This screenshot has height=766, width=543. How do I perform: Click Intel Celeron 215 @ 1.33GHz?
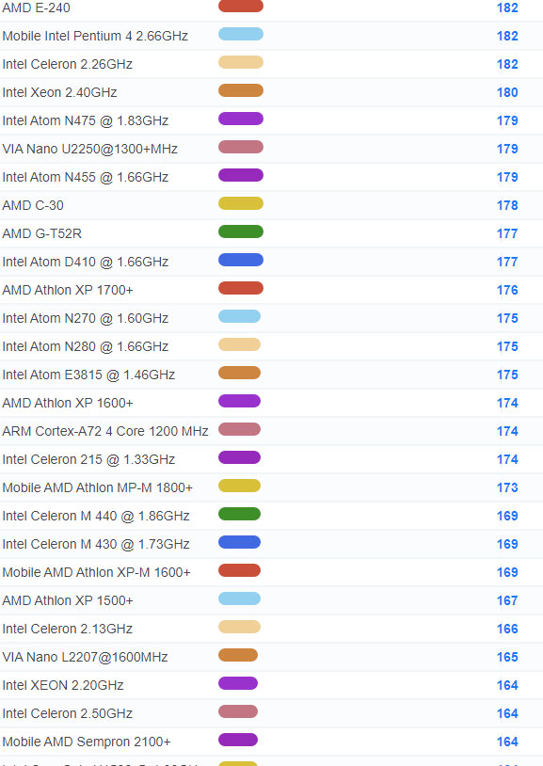(88, 460)
